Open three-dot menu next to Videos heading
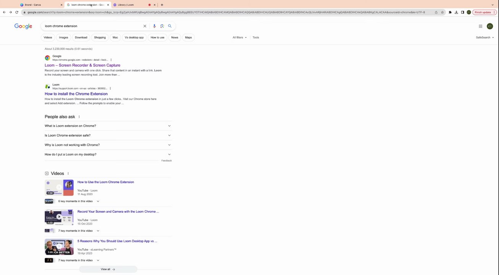The image size is (499, 275). [68, 173]
